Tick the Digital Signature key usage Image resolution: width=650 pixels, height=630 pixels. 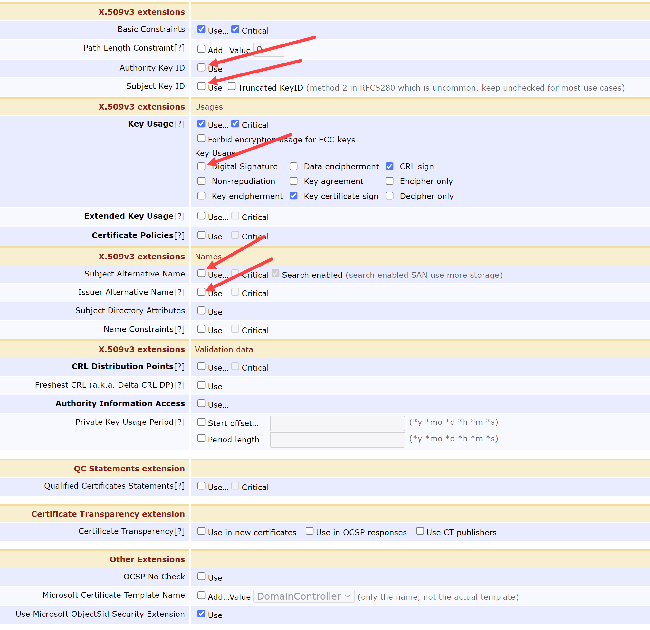coord(201,166)
